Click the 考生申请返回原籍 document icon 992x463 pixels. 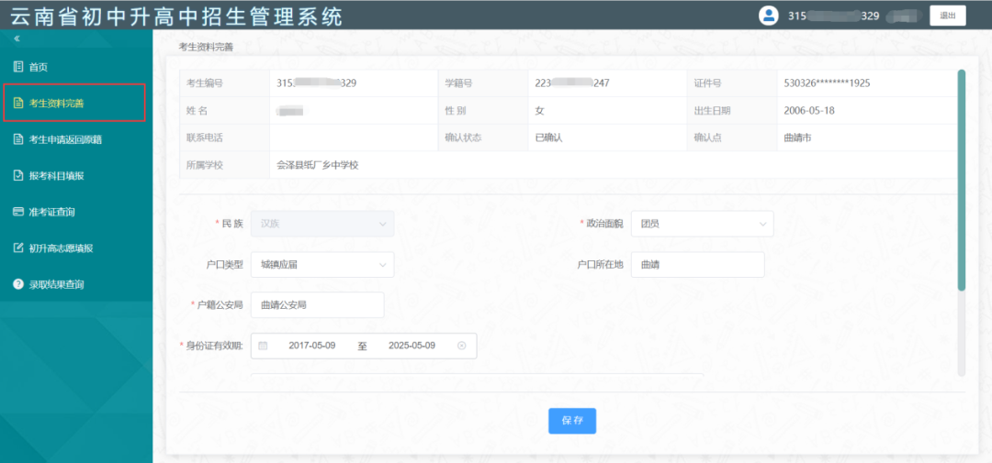pos(18,139)
